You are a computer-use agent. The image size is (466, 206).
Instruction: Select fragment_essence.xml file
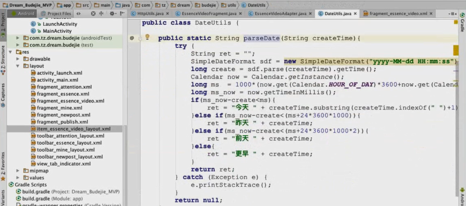pos(60,94)
